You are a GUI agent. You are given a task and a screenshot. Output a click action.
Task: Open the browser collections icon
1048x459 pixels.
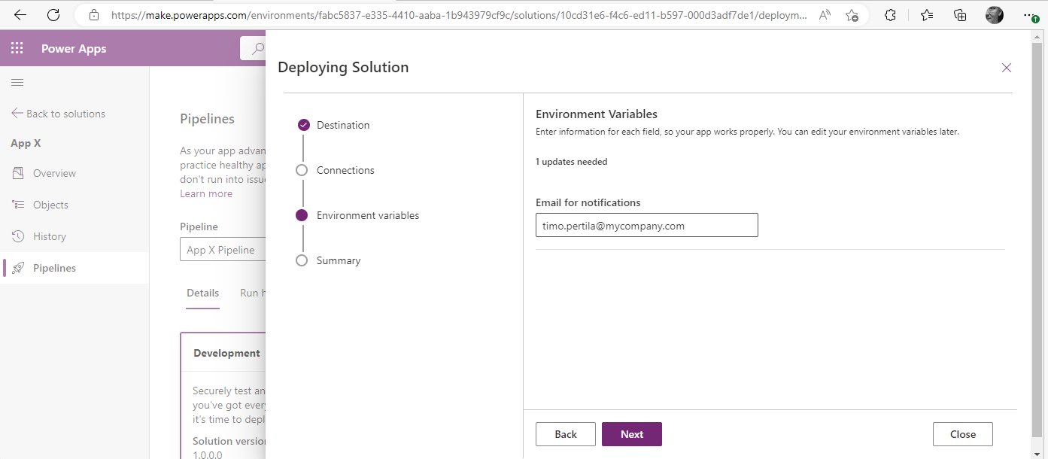click(x=960, y=15)
